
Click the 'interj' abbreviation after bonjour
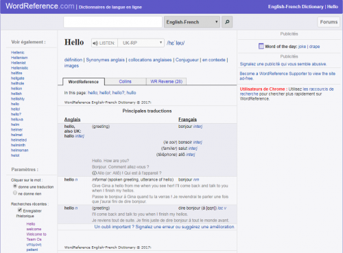[x=198, y=126]
